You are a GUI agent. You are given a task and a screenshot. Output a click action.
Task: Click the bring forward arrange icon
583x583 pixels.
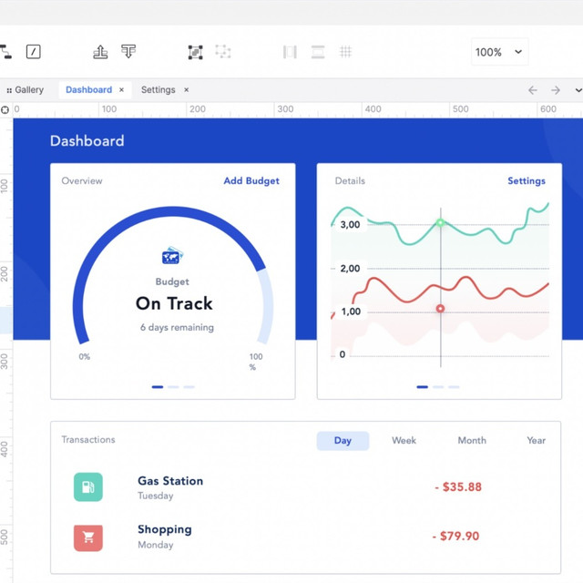pyautogui.click(x=100, y=52)
